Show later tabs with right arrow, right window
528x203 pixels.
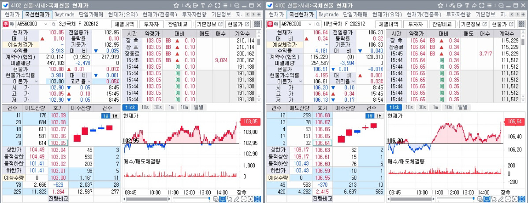pos(517,15)
